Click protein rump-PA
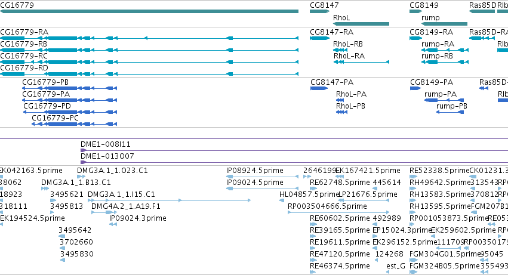Viewport: 508px width, 275px height. click(444, 100)
